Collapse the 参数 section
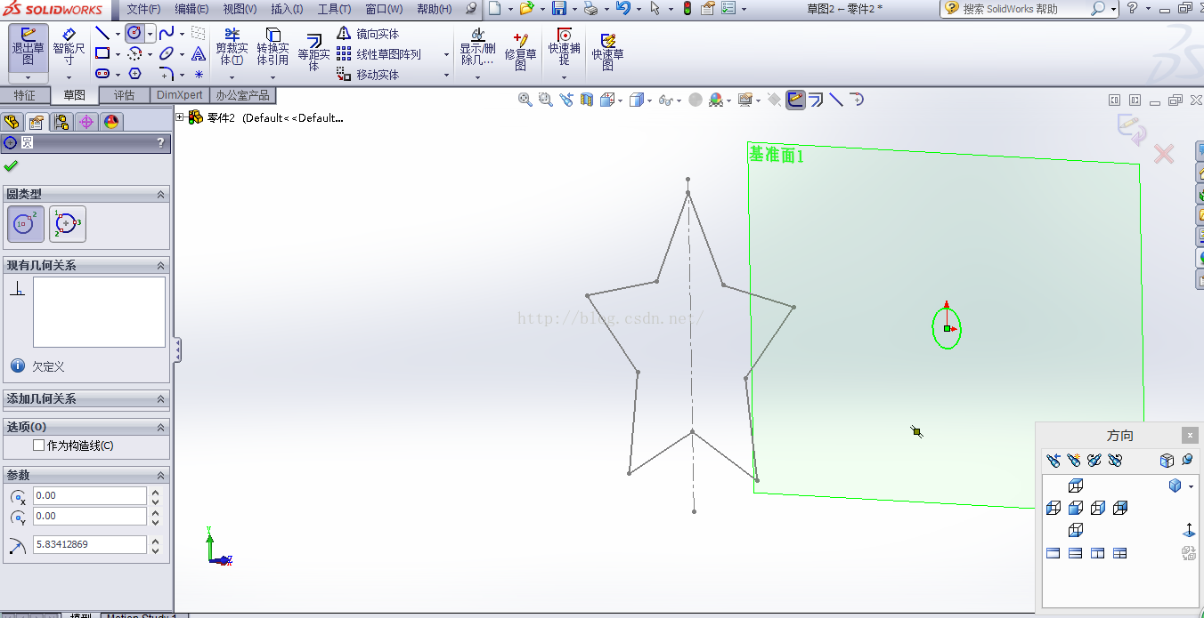Viewport: 1204px width, 618px height. tap(161, 476)
